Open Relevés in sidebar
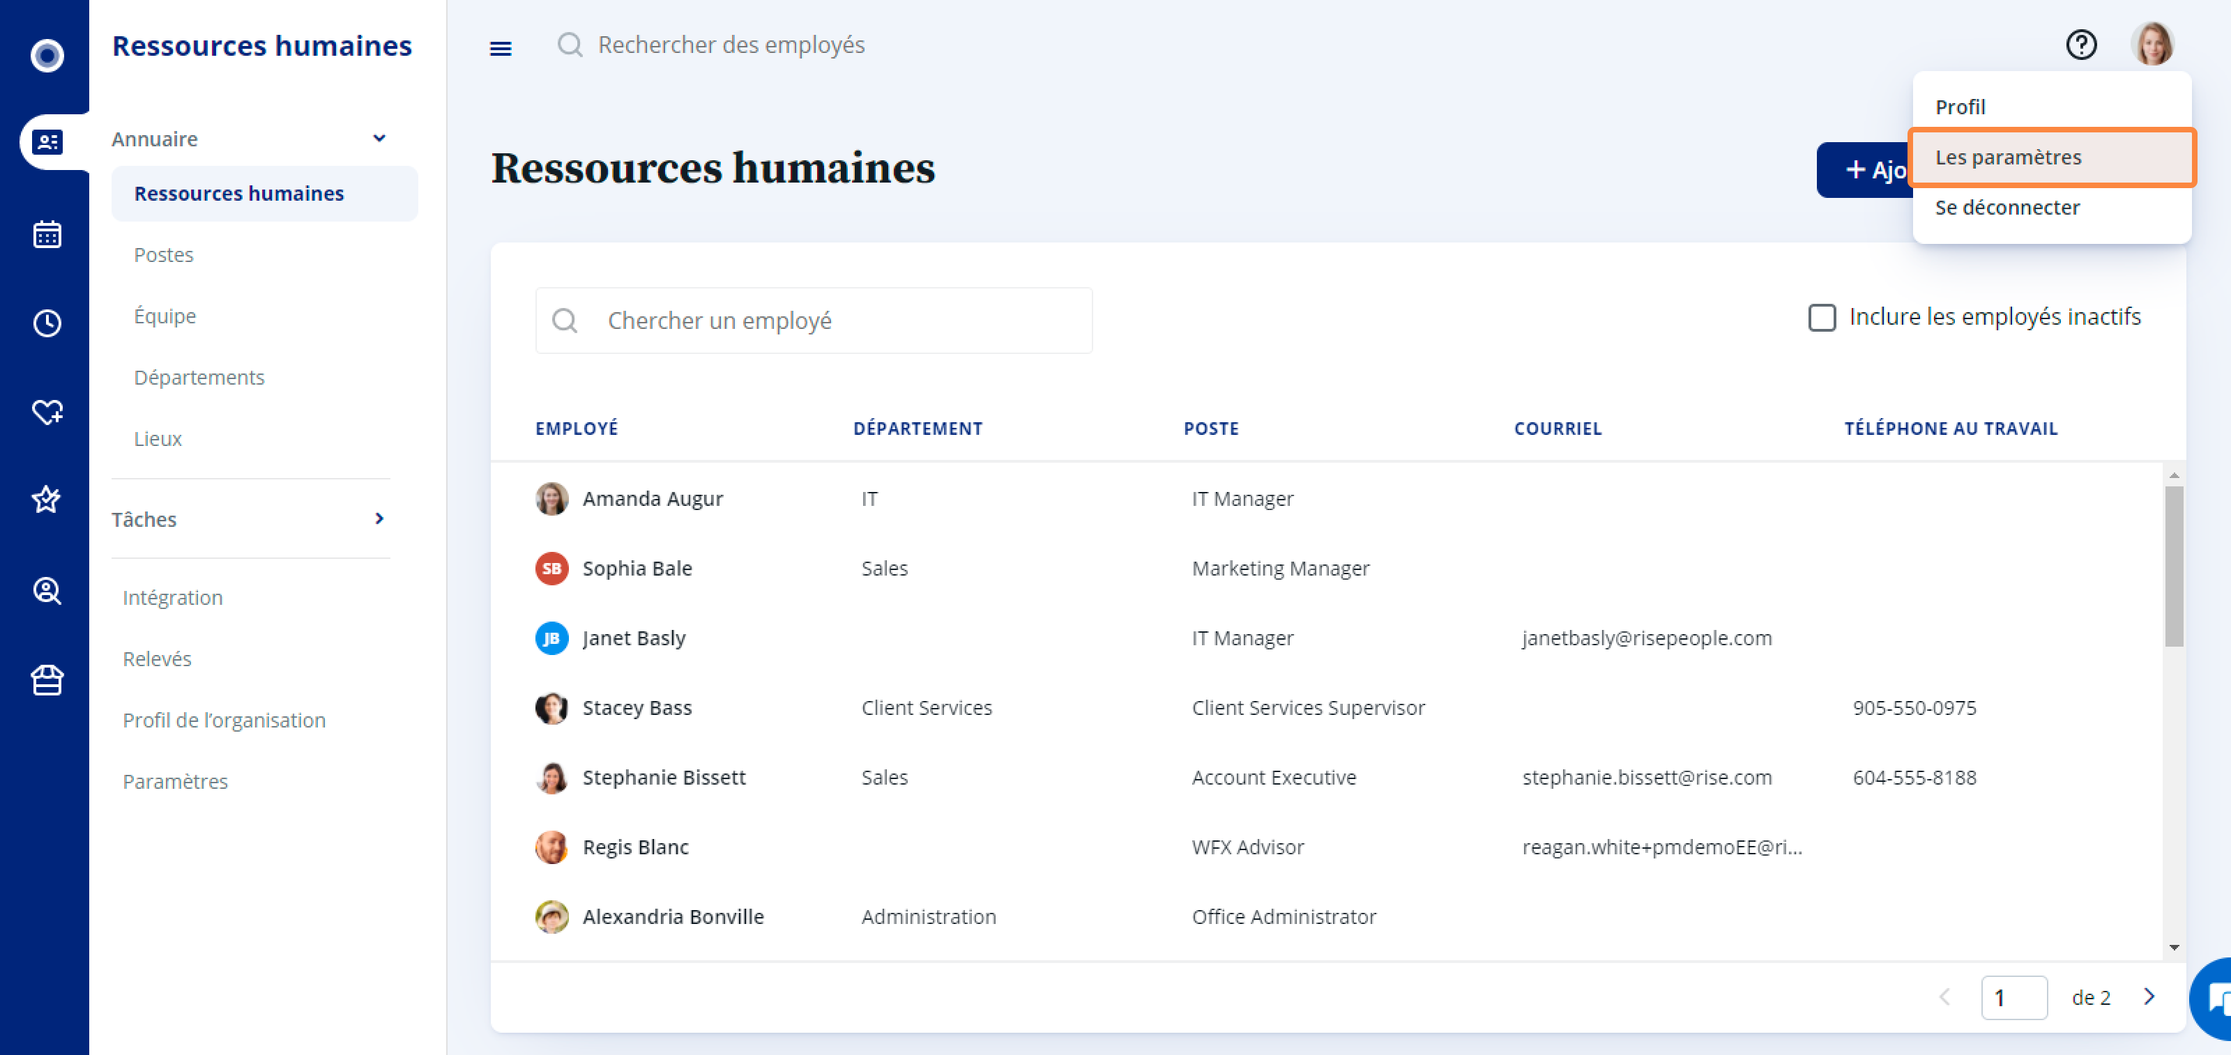Viewport: 2231px width, 1055px height. pyautogui.click(x=157, y=659)
